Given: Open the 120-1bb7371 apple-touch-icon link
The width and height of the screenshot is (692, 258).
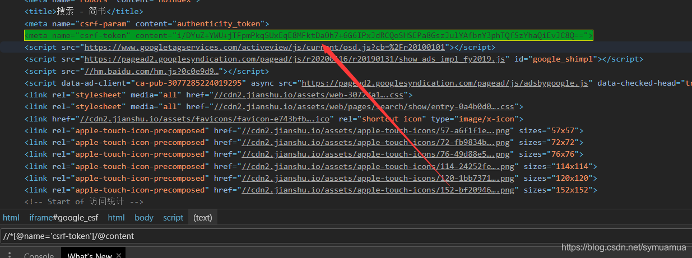Looking at the screenshot, I should [378, 178].
